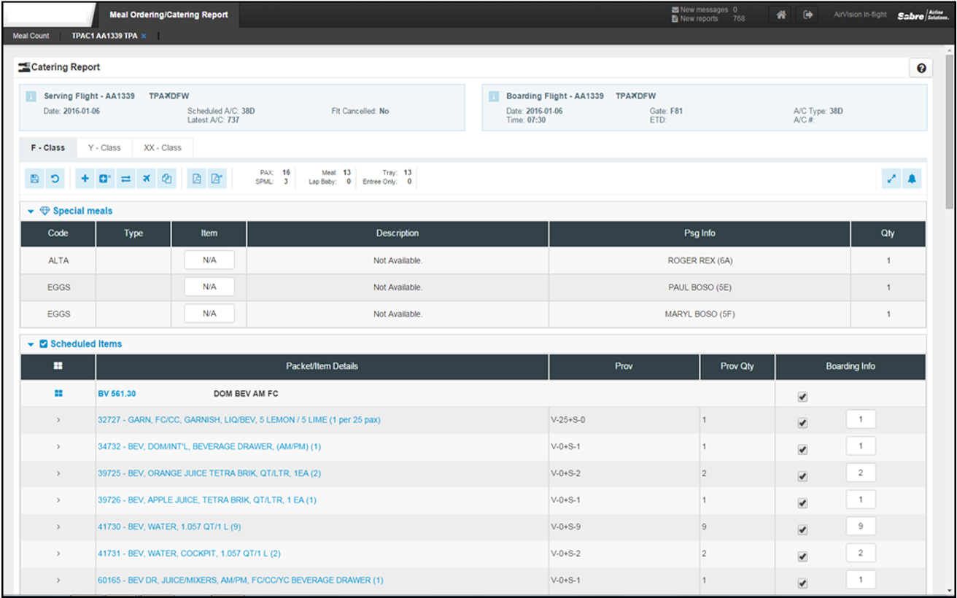Collapse the Special meals section
The image size is (957, 598).
pyautogui.click(x=31, y=211)
